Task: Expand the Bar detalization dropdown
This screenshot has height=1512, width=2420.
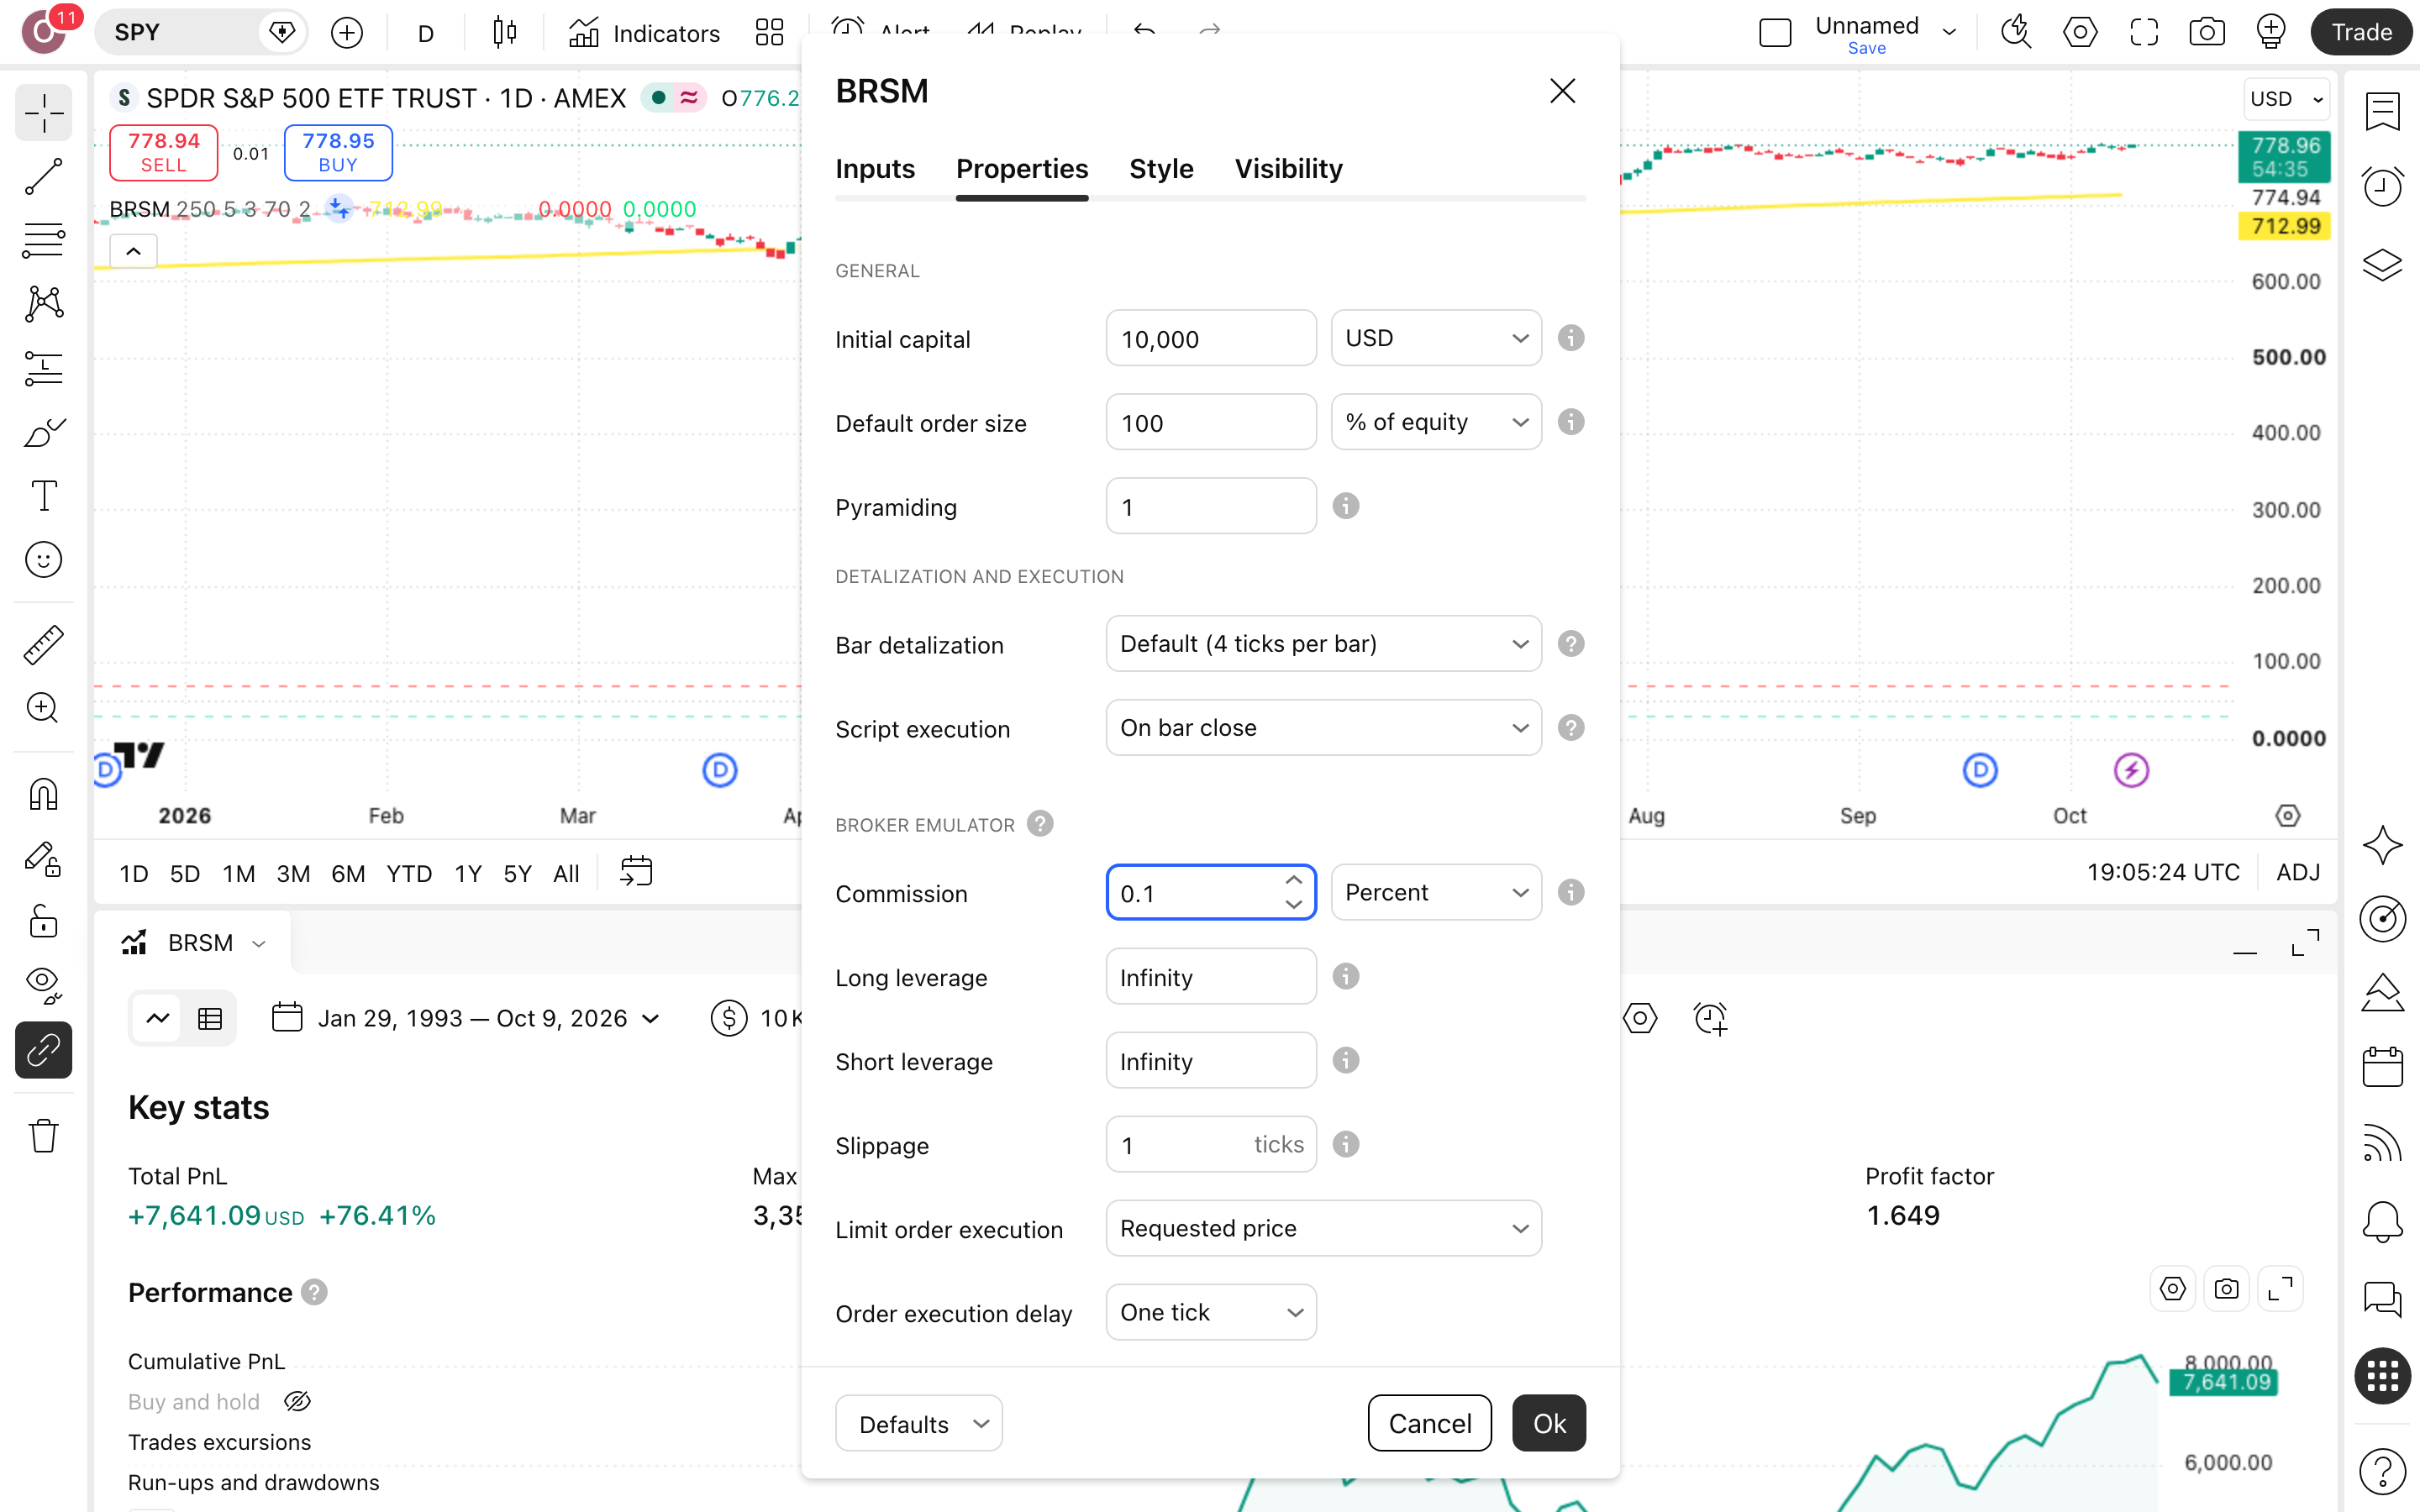Action: [x=1323, y=644]
